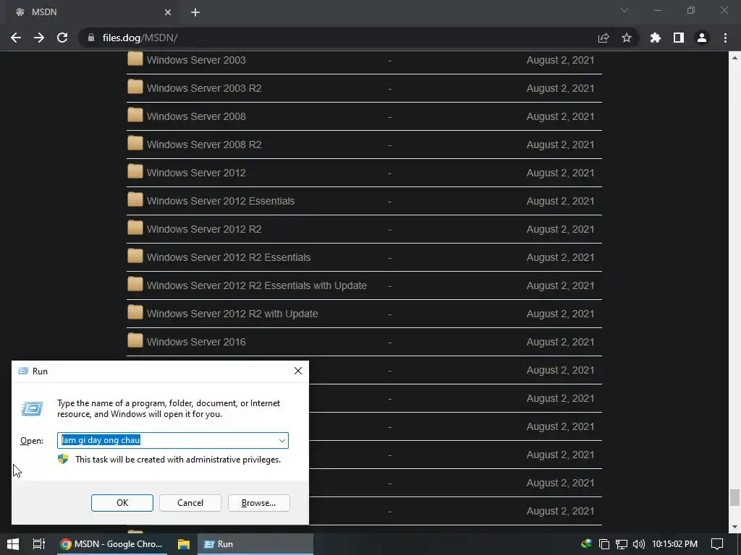Open Windows Server 2012 Essentials folder icon

coord(135,200)
